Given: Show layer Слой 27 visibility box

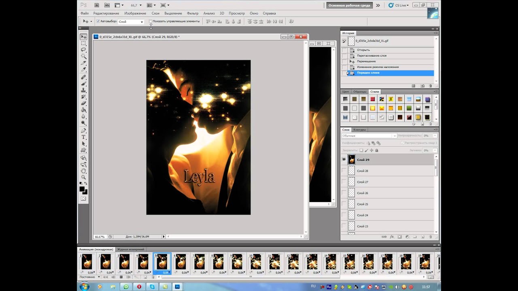Looking at the screenshot, I should click(344, 182).
